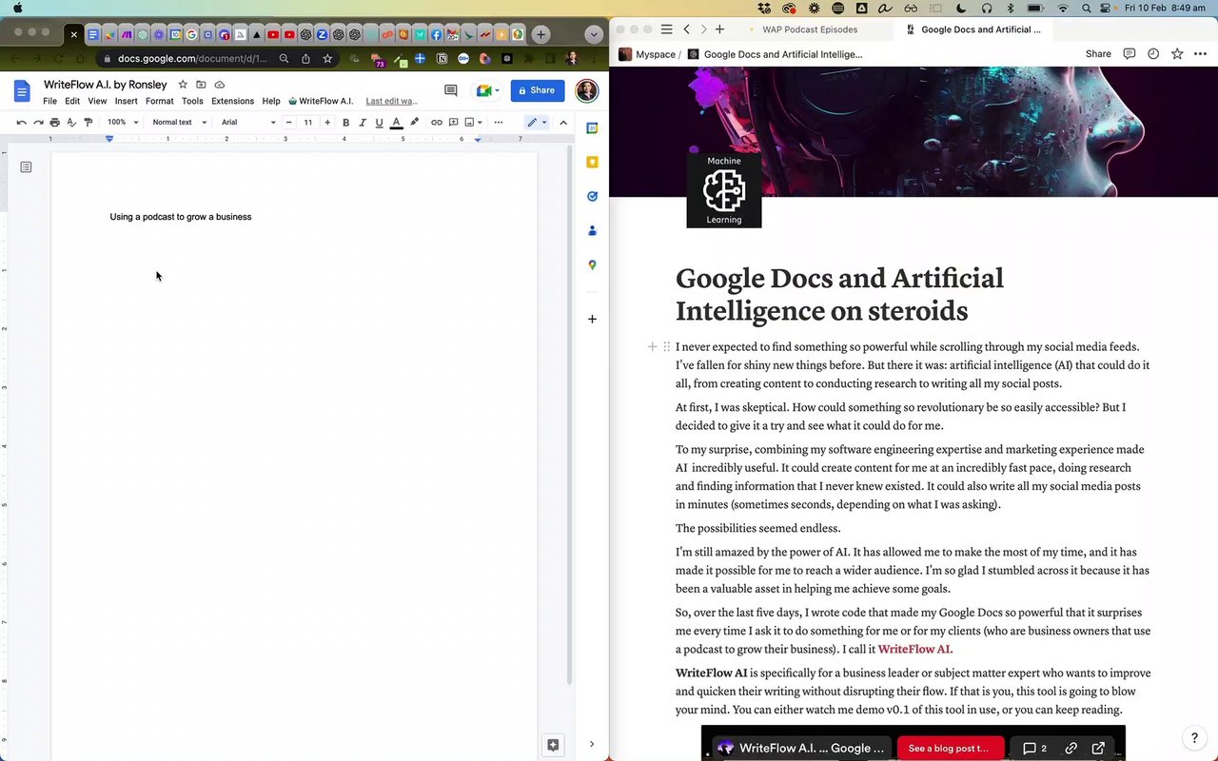The image size is (1218, 761).
Task: Open Google Tasks side panel
Action: pyautogui.click(x=592, y=196)
